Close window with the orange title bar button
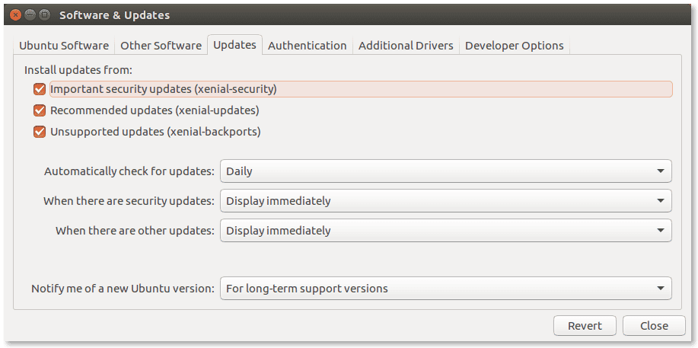 point(16,14)
